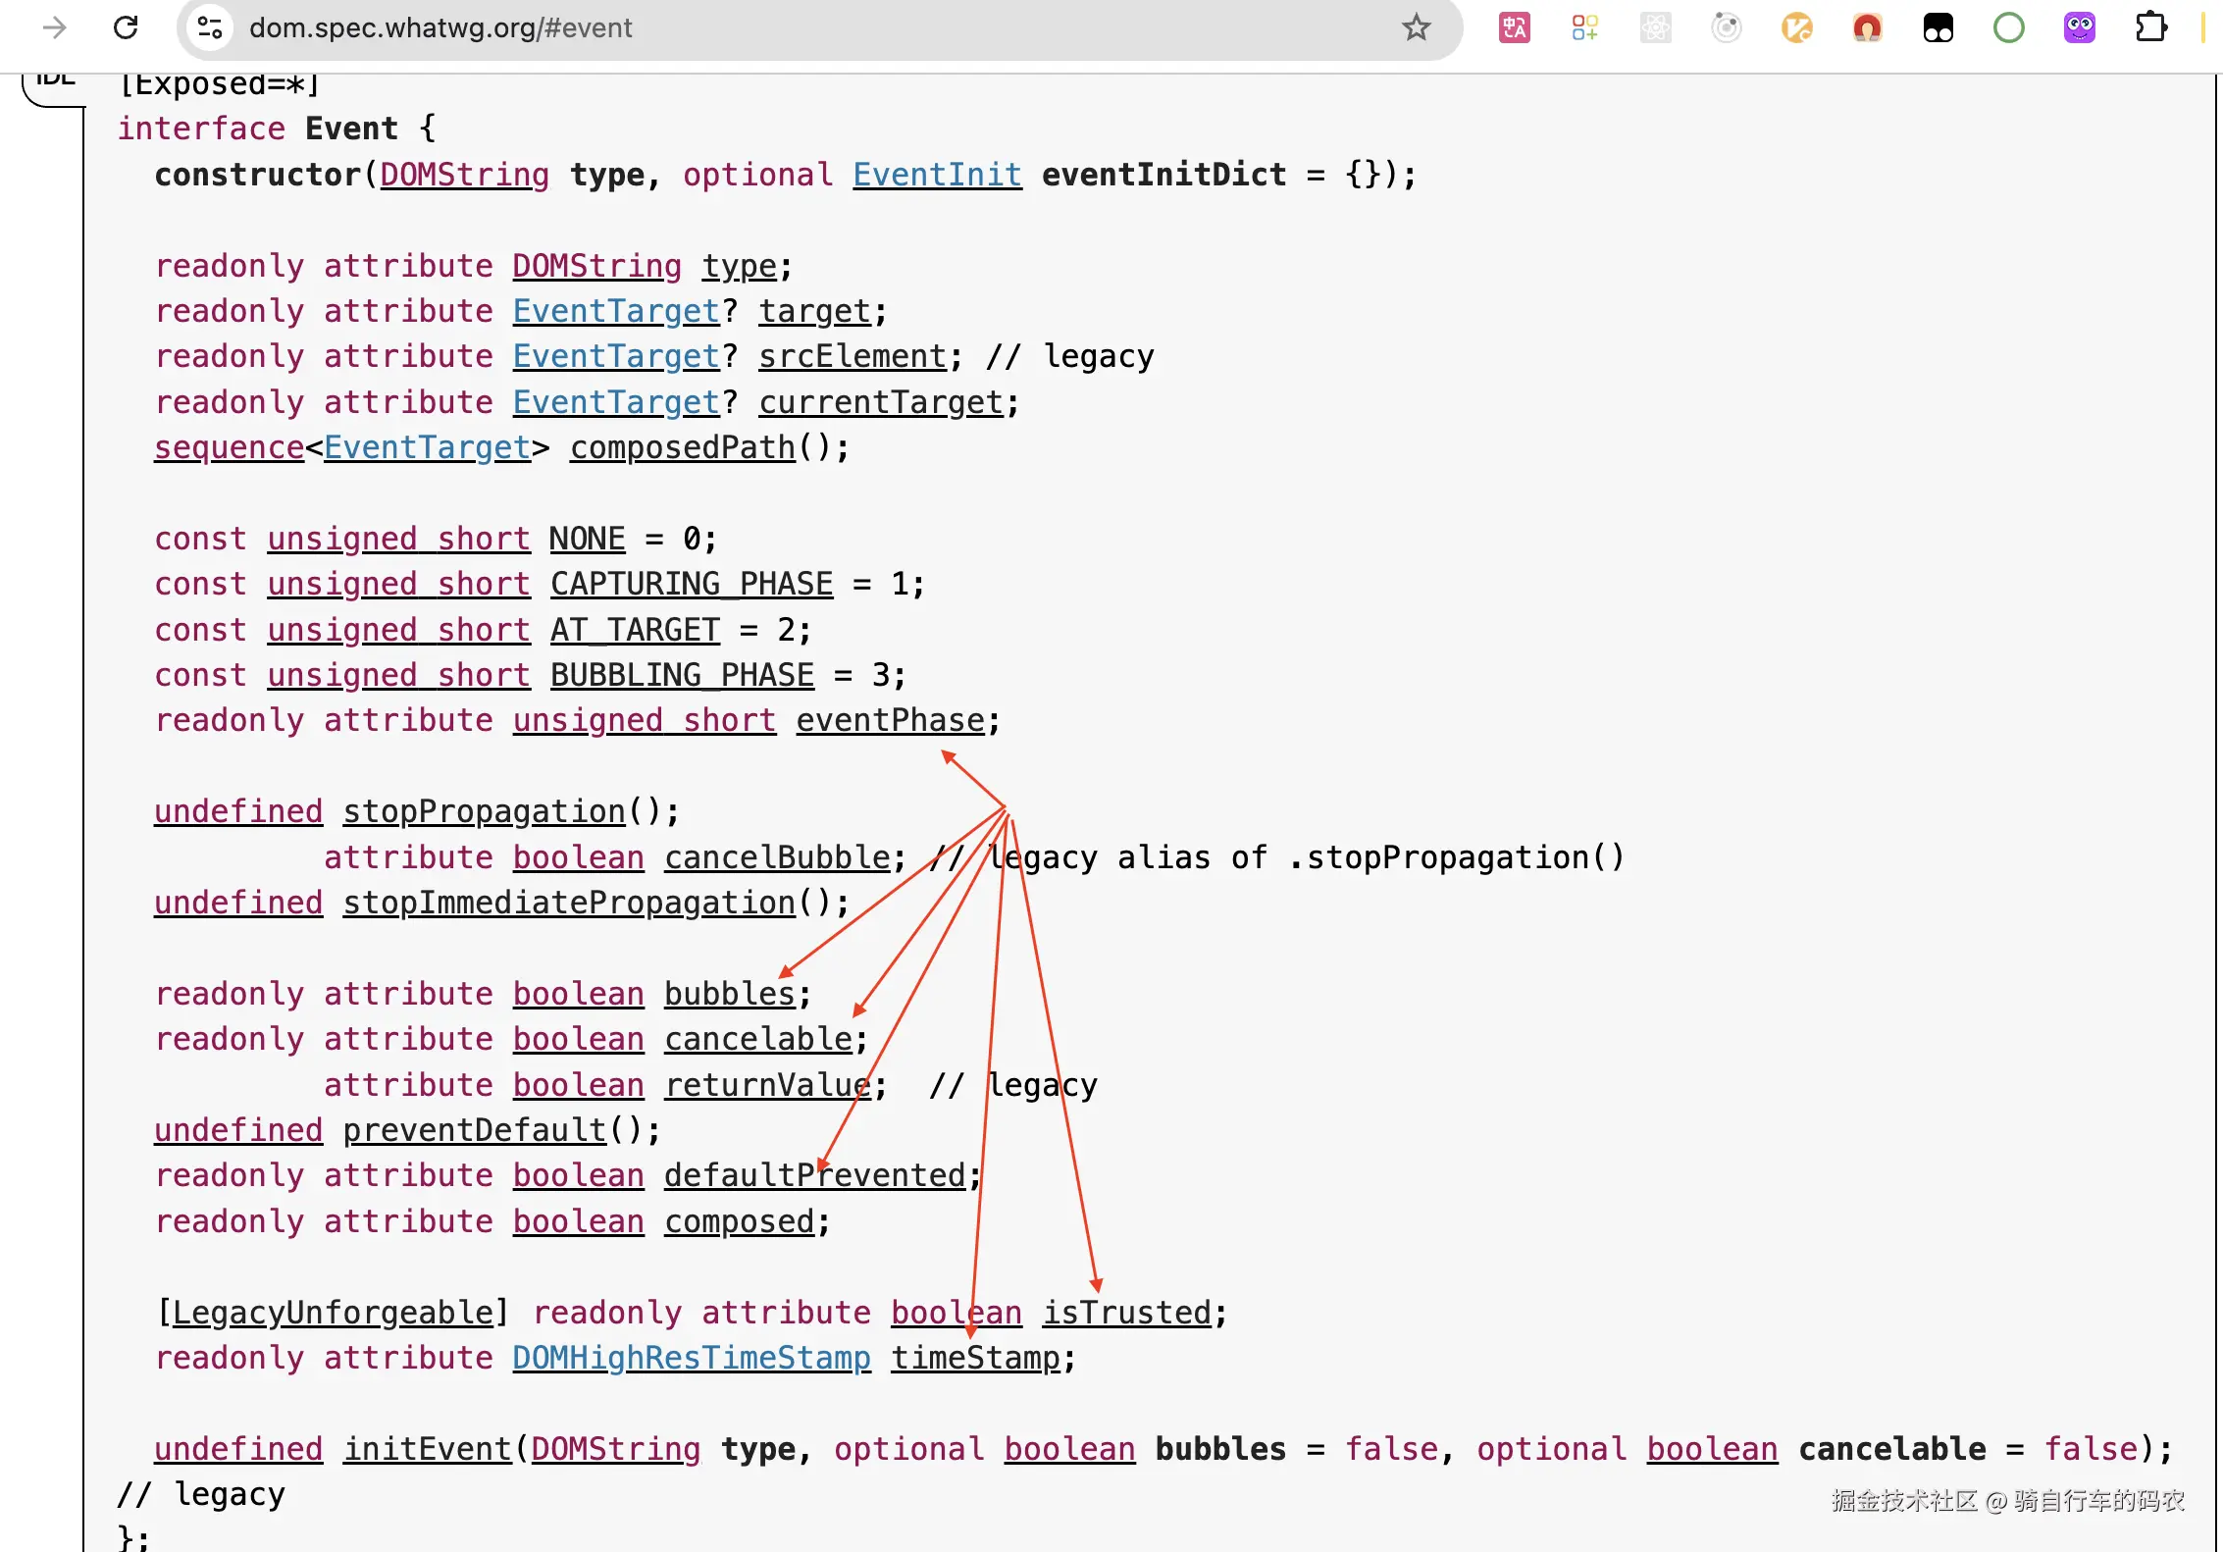This screenshot has height=1552, width=2223.
Task: Click the address bar URL
Action: (x=439, y=27)
